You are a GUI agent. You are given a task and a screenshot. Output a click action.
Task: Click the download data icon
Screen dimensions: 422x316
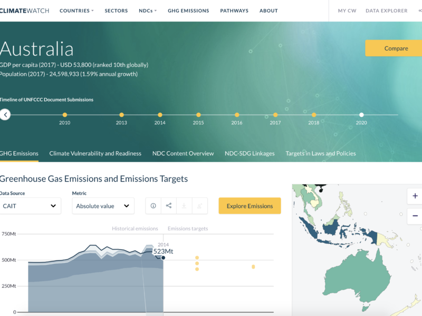[x=184, y=206]
